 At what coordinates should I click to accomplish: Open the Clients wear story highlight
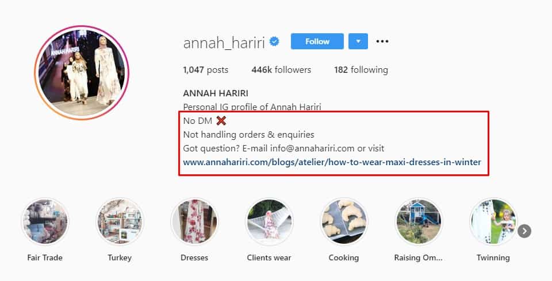coord(269,222)
